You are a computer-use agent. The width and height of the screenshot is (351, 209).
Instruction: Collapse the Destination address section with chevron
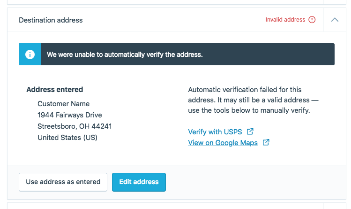point(335,20)
